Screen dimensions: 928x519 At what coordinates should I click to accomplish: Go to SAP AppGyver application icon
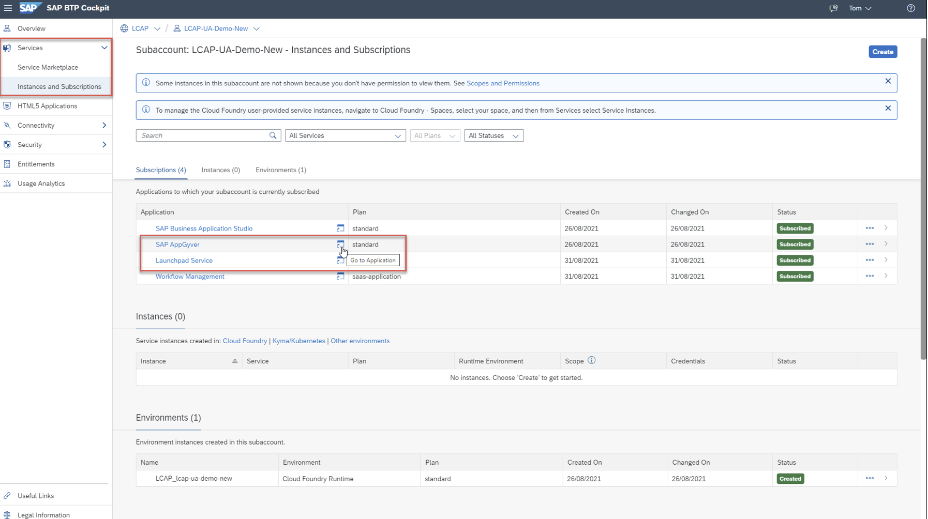pos(340,244)
